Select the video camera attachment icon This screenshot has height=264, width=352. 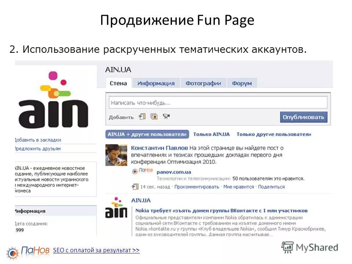[166, 116]
